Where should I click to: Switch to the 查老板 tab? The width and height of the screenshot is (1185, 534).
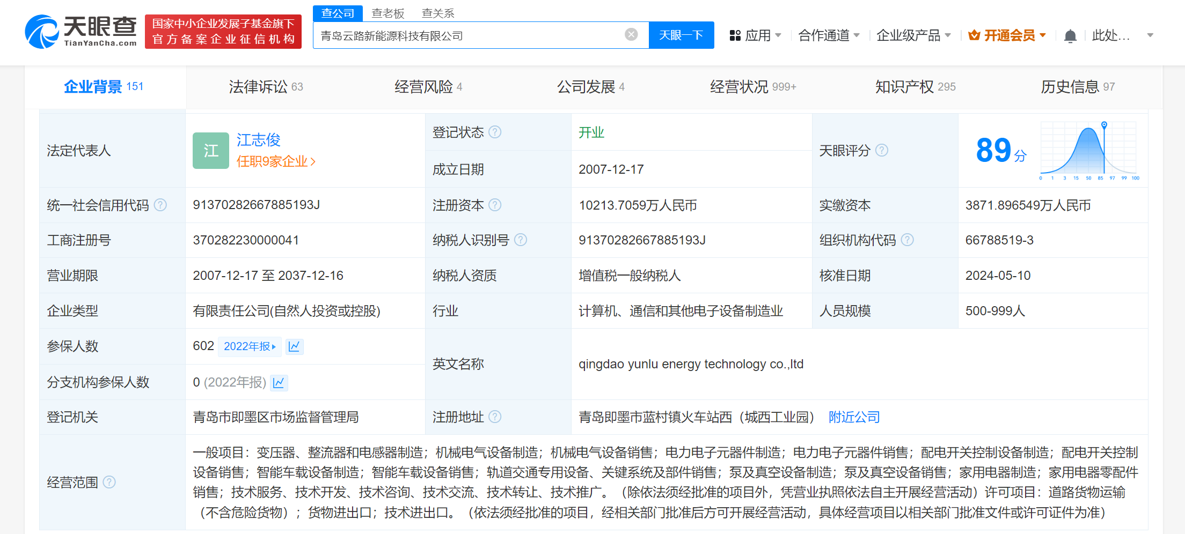[387, 13]
